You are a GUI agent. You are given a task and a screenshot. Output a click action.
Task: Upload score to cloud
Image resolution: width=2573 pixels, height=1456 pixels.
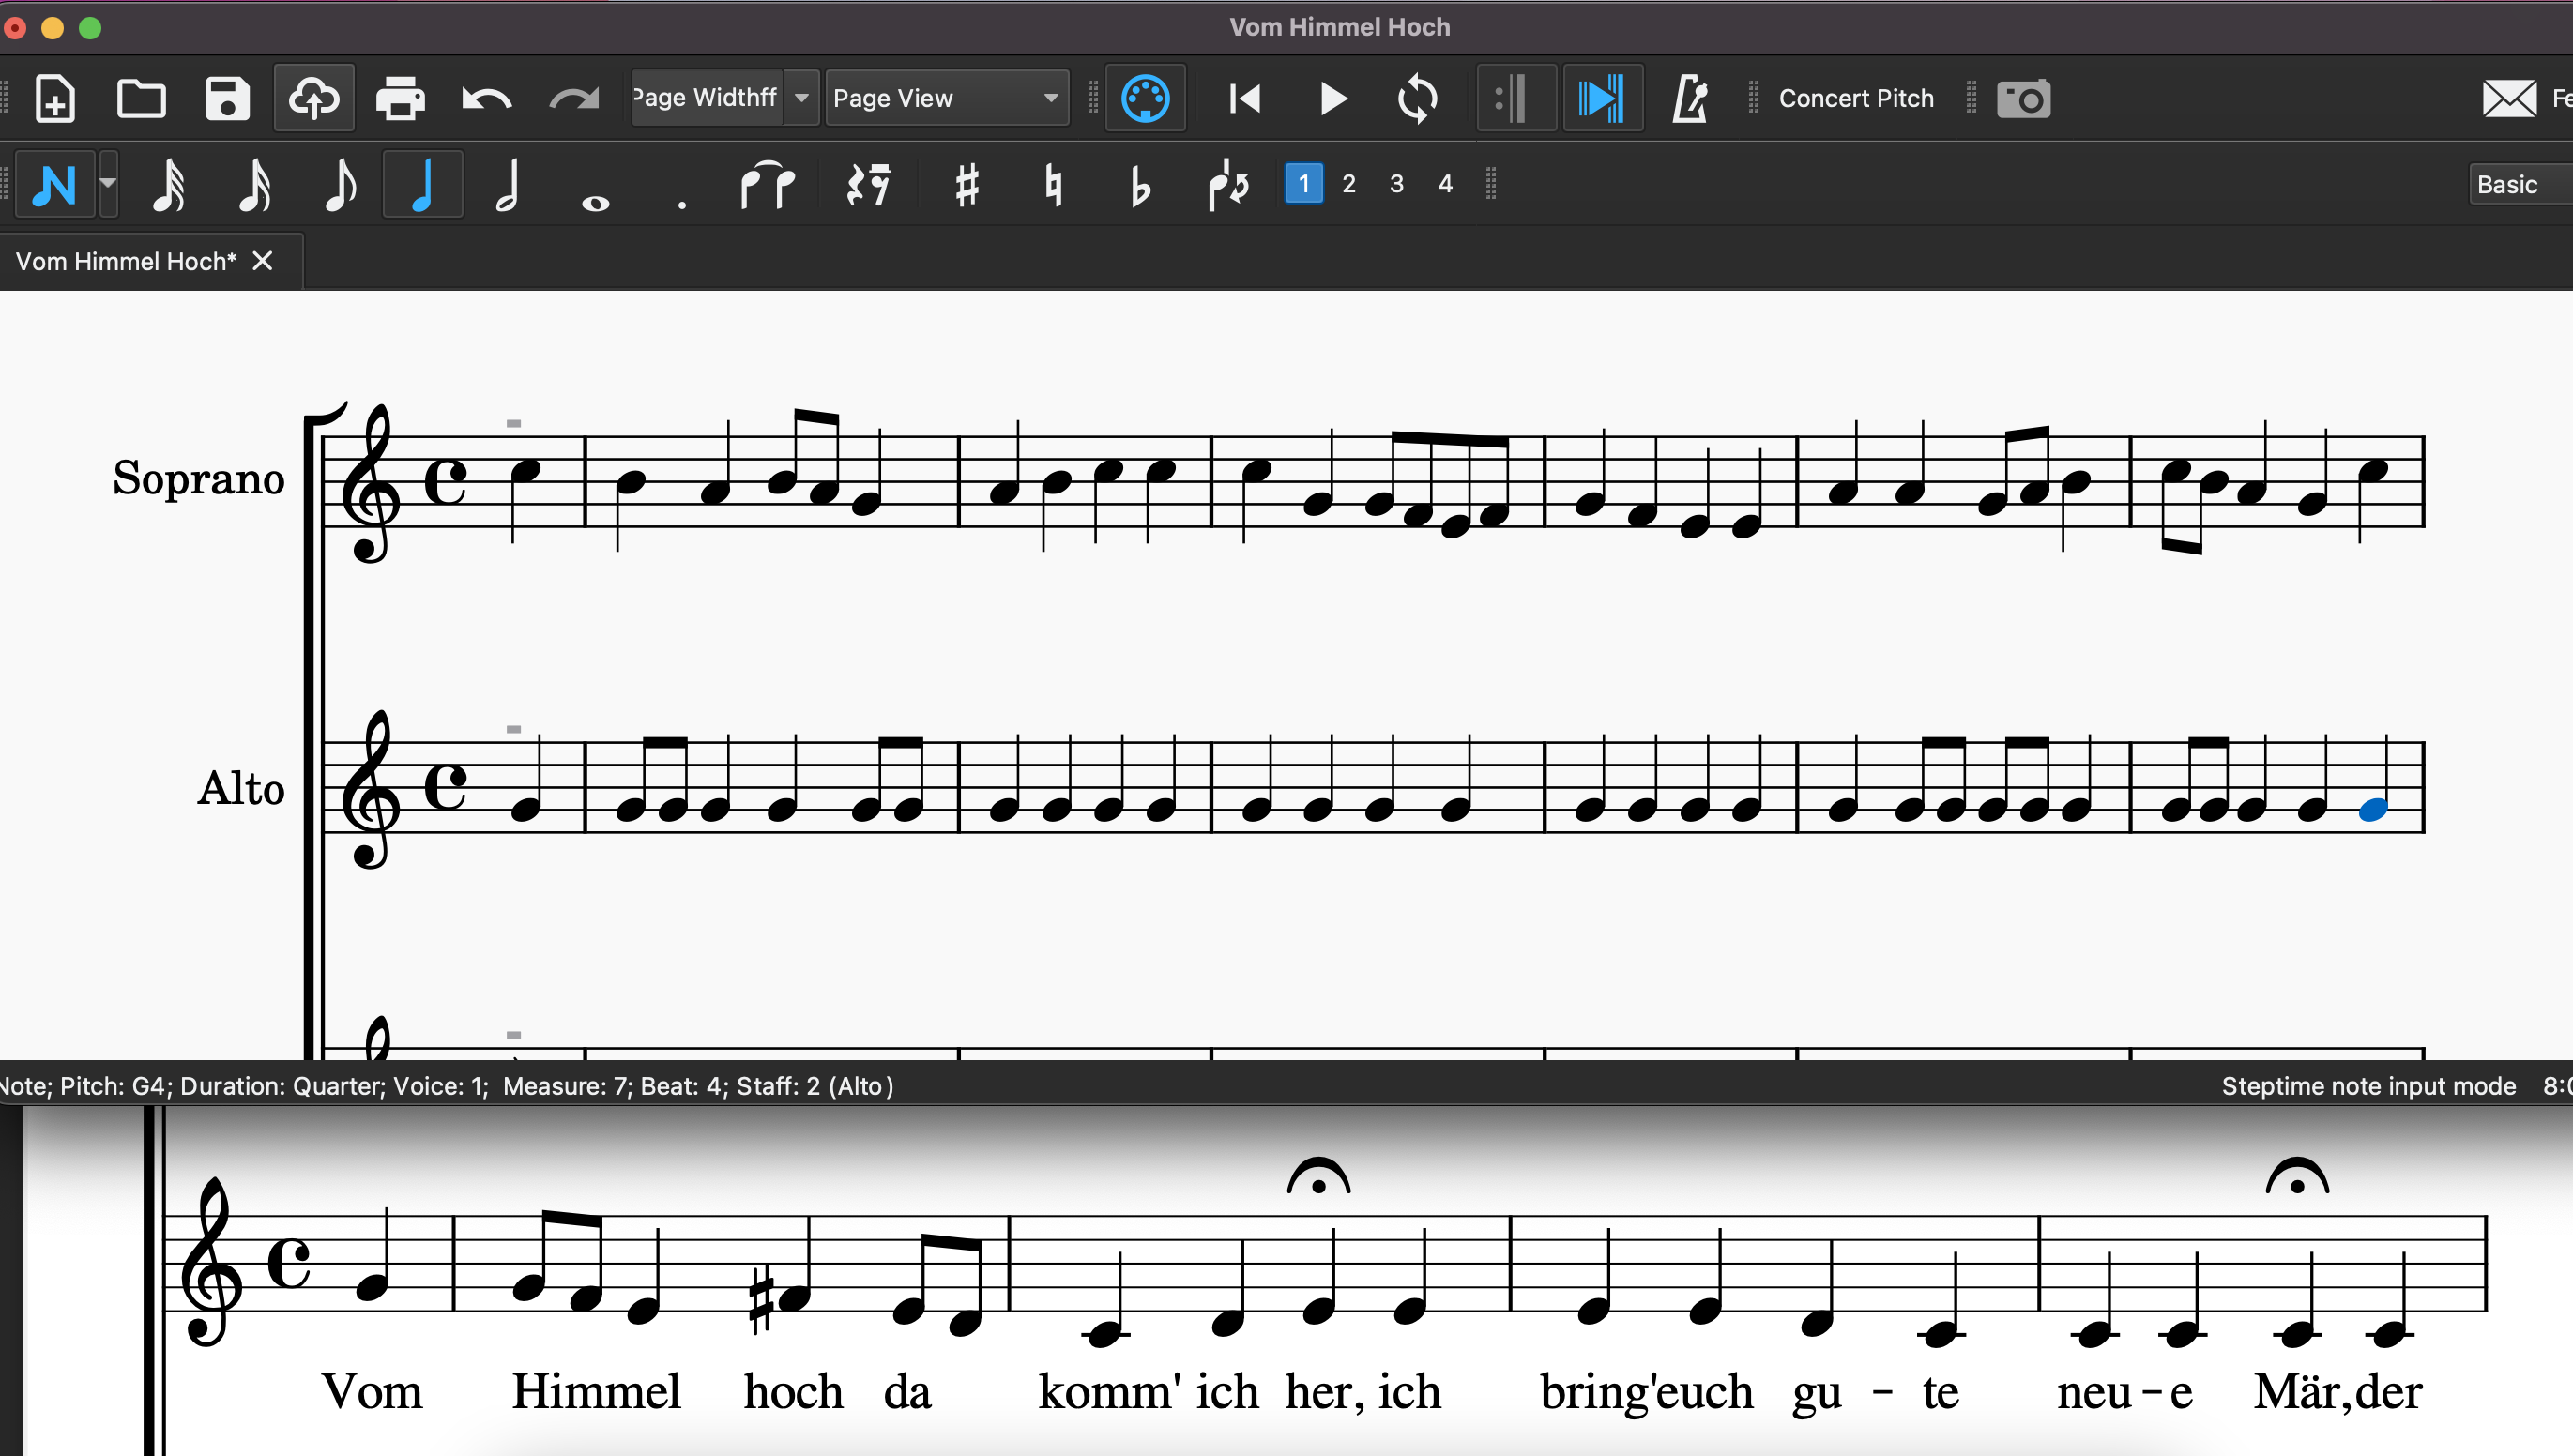(x=314, y=98)
